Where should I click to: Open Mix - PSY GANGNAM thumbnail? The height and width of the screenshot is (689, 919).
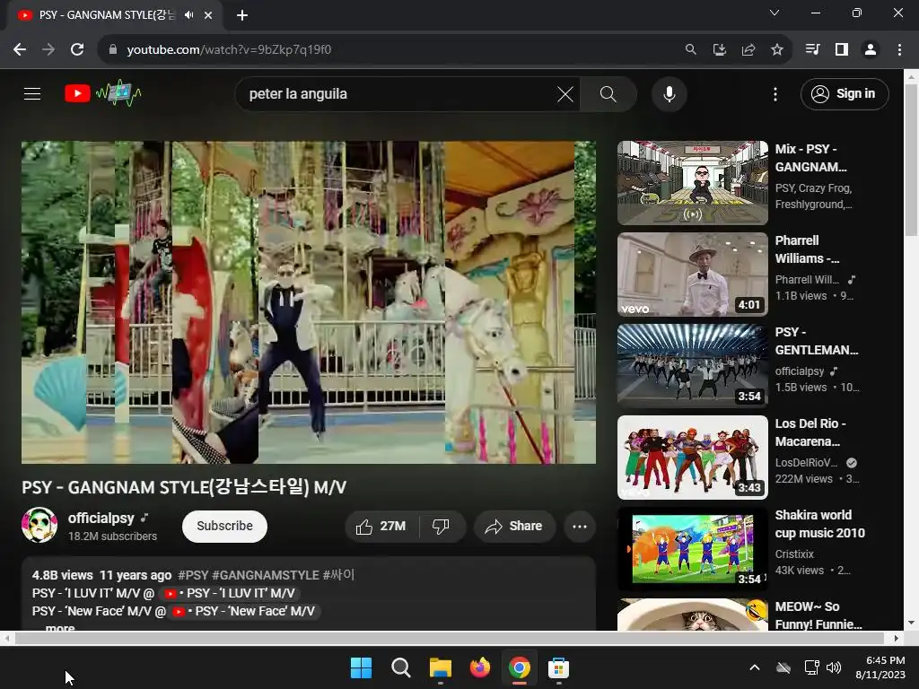tap(692, 183)
